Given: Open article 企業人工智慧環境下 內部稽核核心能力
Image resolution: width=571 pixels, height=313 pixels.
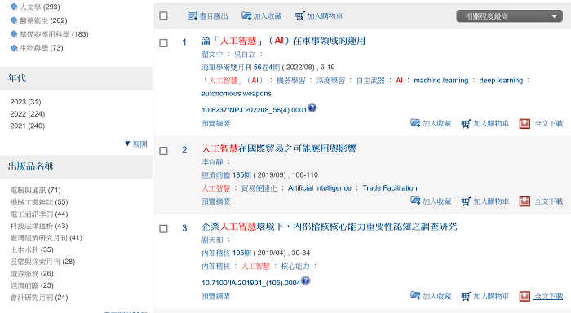Looking at the screenshot, I should click(x=330, y=227).
